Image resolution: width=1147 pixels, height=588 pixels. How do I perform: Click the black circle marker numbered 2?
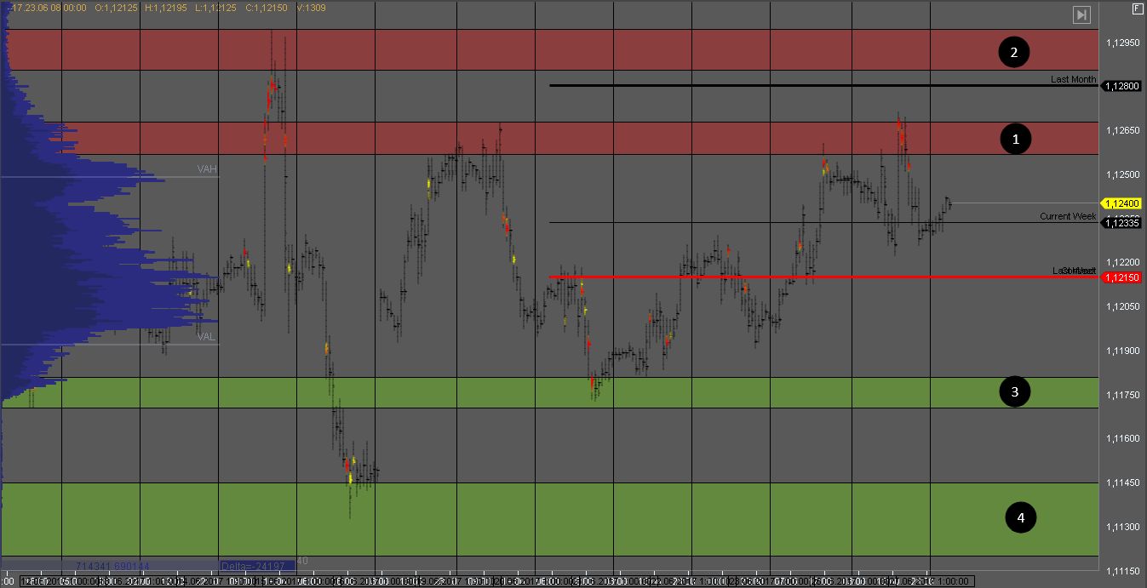[1013, 53]
